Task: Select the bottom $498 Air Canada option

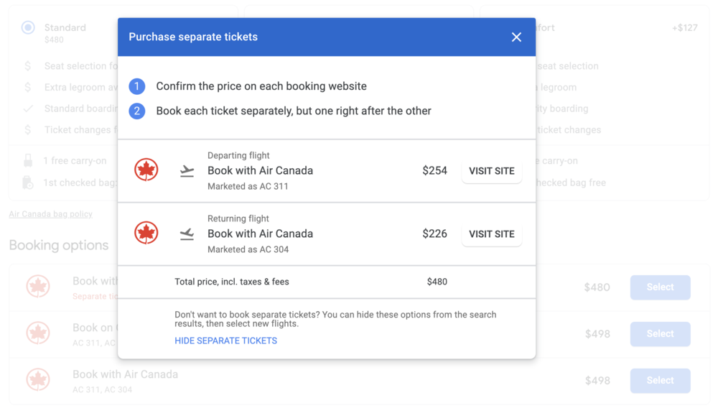Action: click(x=660, y=381)
